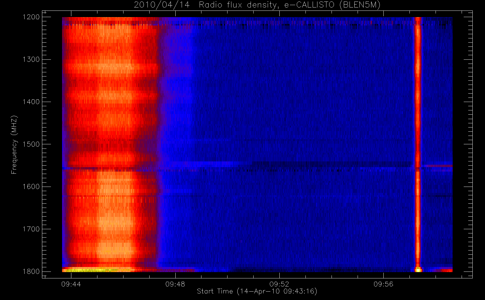This screenshot has width=485, height=300.
Task: Click the 09:56 time axis label
Action: click(x=383, y=284)
